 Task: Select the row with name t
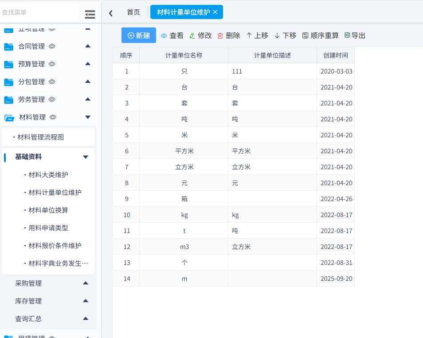[x=234, y=231]
